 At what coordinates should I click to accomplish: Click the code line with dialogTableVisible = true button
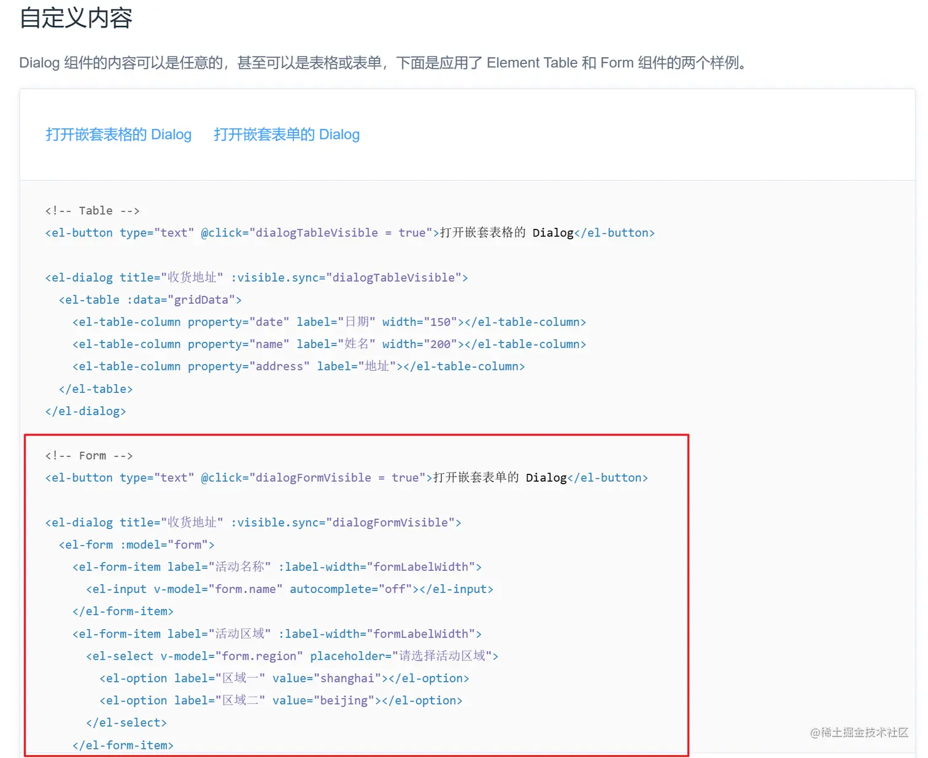(350, 233)
